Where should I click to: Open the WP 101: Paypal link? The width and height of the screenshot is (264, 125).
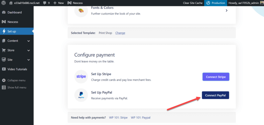tap(141, 118)
